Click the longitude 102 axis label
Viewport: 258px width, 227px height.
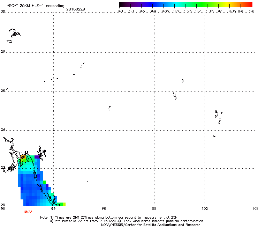205,208
